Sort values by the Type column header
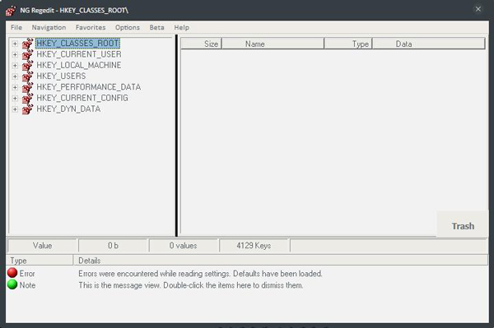This screenshot has height=328, width=494. [348, 44]
